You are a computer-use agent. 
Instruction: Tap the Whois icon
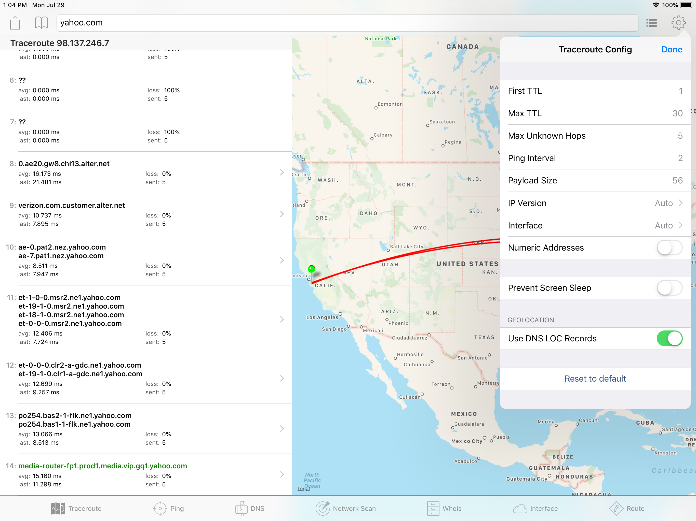[x=433, y=508]
